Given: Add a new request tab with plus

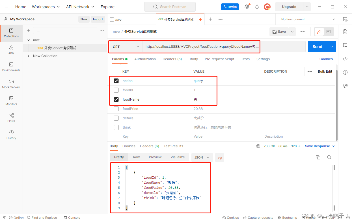Looking at the screenshot, I should (x=210, y=19).
